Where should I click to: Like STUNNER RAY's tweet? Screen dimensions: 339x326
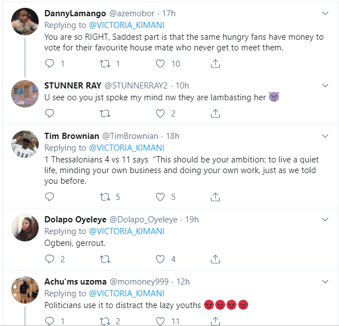[161, 114]
